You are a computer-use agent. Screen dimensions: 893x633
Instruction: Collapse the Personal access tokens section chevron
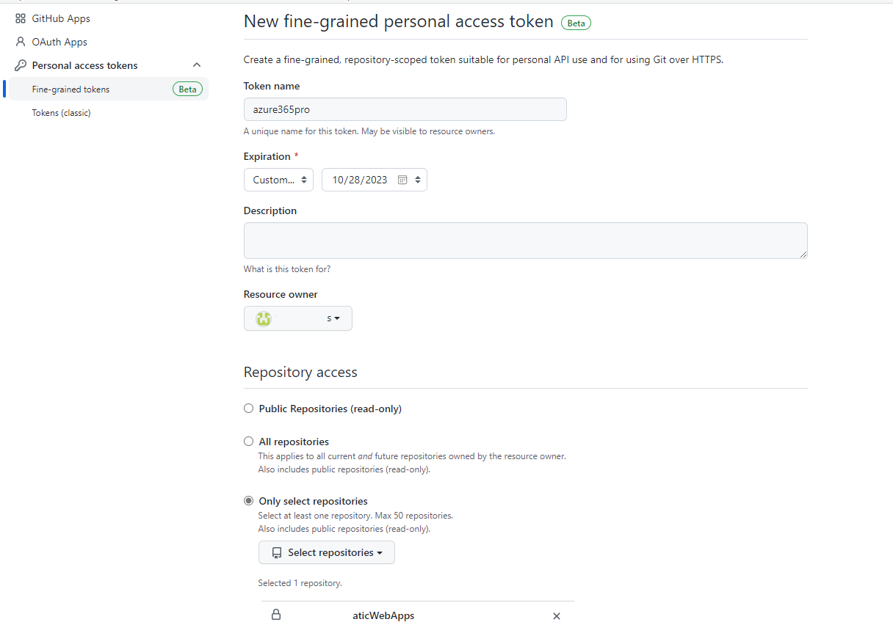click(196, 65)
